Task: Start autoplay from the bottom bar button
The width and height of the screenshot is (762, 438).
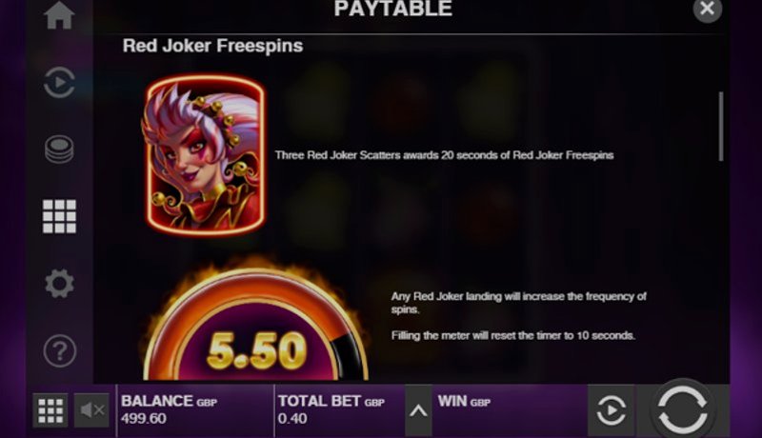Action: point(611,410)
